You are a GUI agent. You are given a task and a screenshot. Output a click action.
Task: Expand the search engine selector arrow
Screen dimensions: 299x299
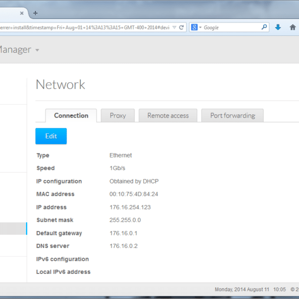click(x=200, y=28)
